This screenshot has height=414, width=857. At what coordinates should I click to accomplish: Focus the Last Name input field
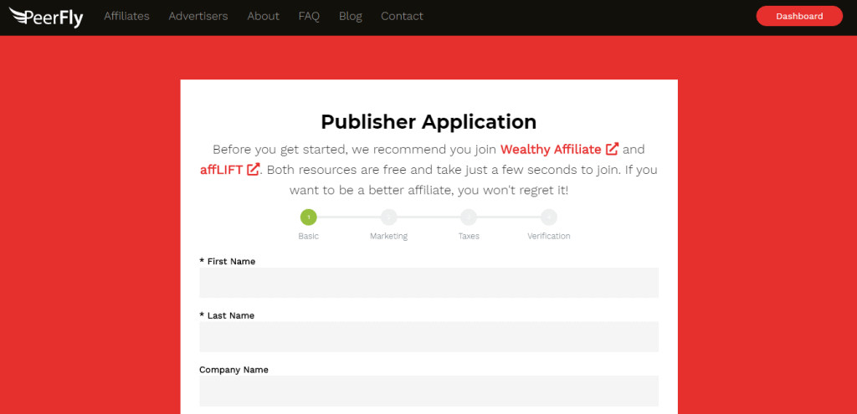(429, 336)
